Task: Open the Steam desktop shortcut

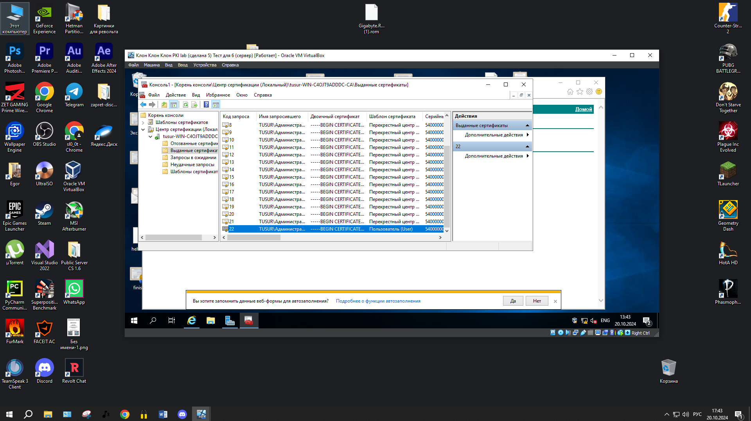Action: click(44, 214)
